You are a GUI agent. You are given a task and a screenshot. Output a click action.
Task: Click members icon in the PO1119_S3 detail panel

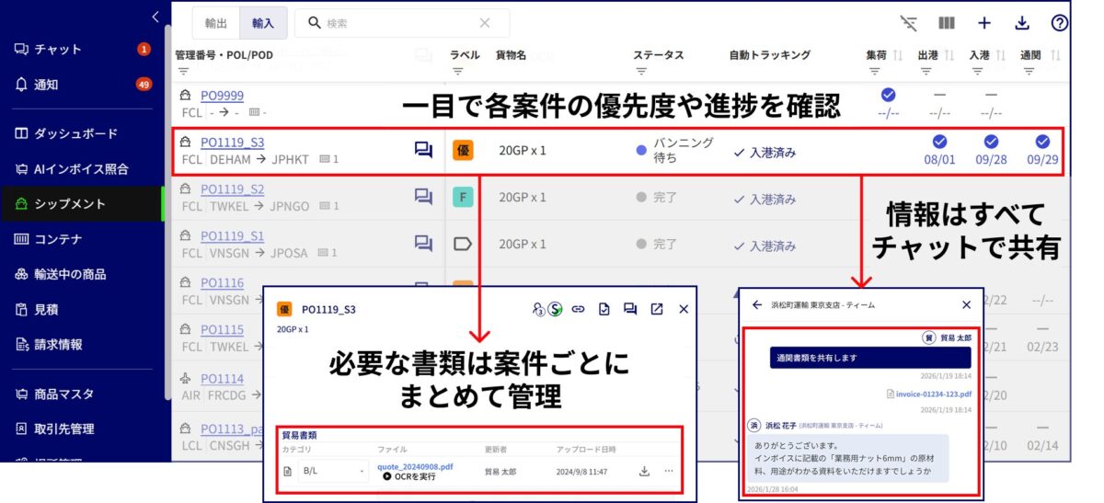click(x=539, y=310)
